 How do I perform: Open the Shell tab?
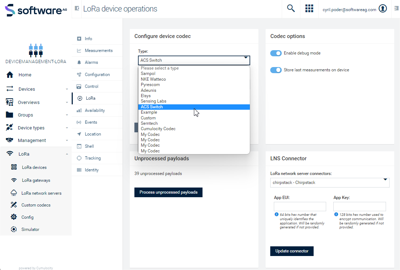(x=97, y=146)
